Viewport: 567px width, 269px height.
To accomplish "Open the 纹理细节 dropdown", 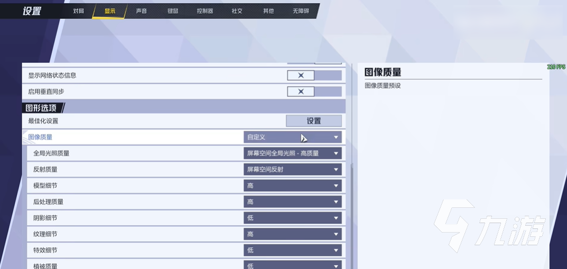I will (x=293, y=234).
